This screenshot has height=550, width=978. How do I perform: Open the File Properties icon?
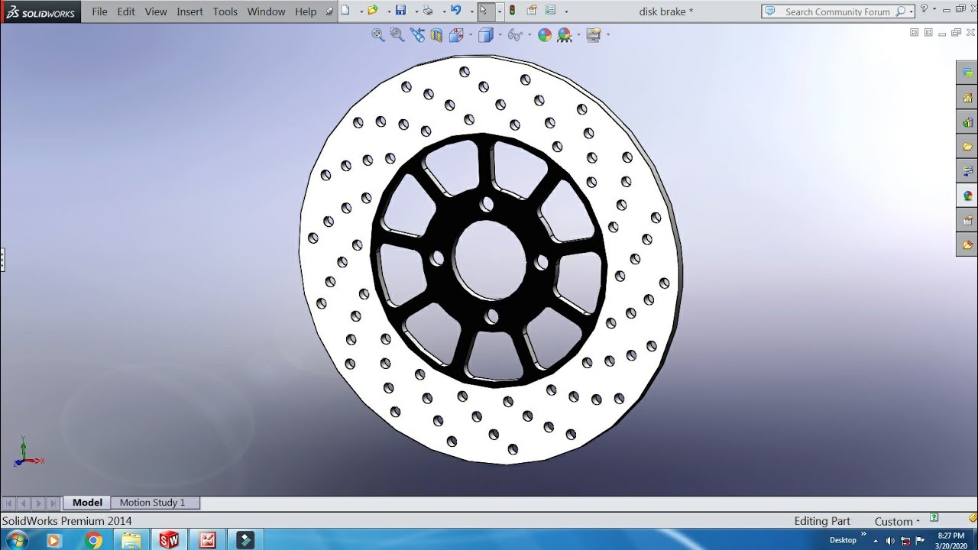point(533,11)
